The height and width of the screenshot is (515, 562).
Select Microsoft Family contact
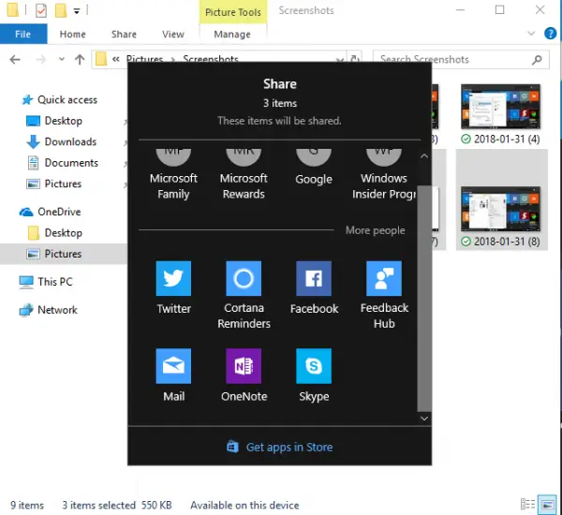coord(173,175)
